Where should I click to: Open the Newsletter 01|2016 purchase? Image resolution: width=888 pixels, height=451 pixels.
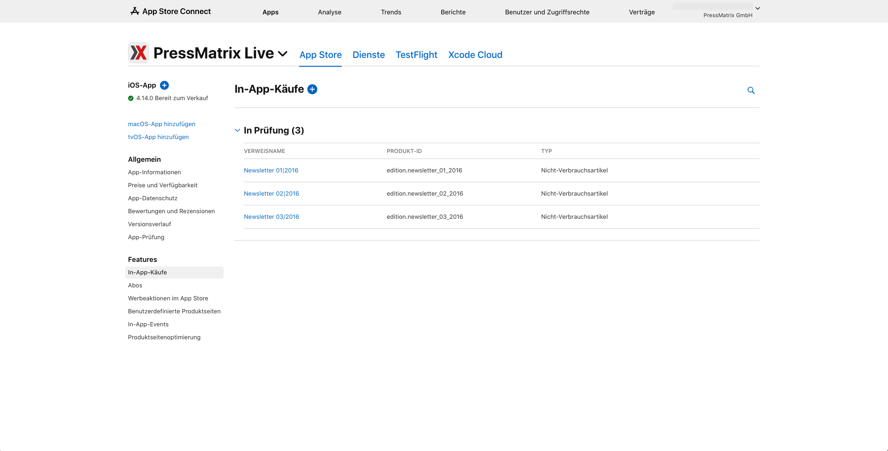(x=271, y=171)
